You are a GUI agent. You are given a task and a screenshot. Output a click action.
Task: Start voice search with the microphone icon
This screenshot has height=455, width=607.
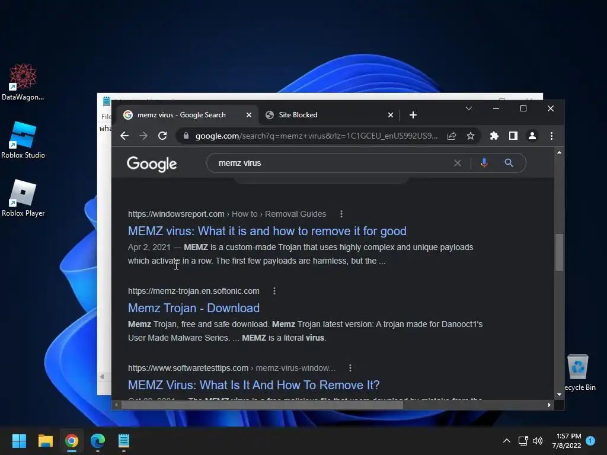click(x=484, y=163)
